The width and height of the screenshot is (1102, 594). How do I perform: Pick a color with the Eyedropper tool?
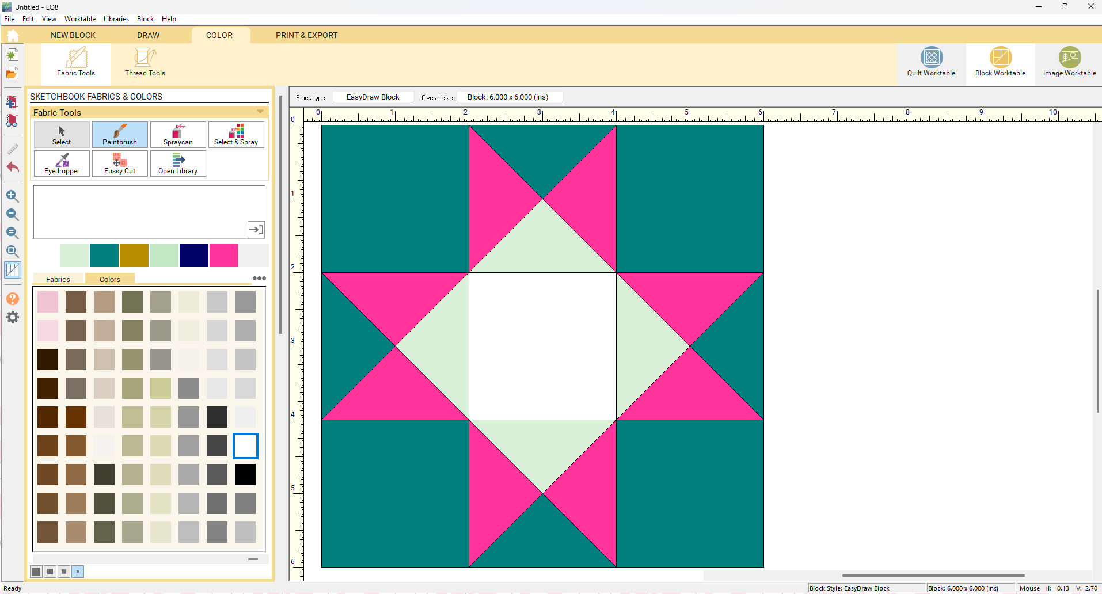pos(62,163)
